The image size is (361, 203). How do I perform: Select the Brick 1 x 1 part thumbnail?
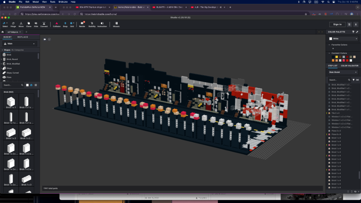[11, 101]
